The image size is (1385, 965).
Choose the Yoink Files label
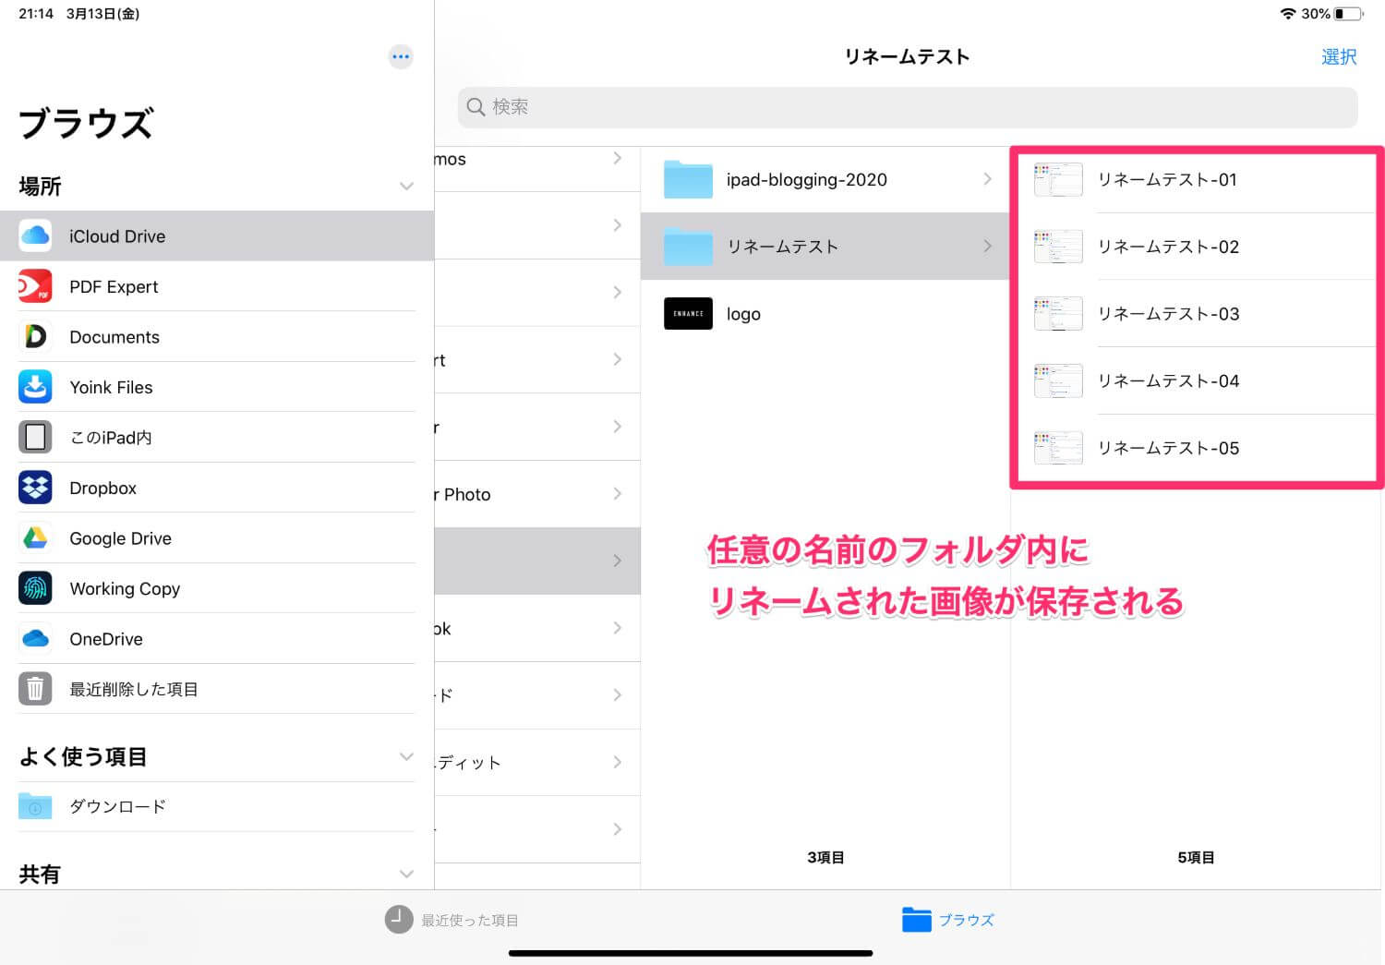tap(111, 387)
